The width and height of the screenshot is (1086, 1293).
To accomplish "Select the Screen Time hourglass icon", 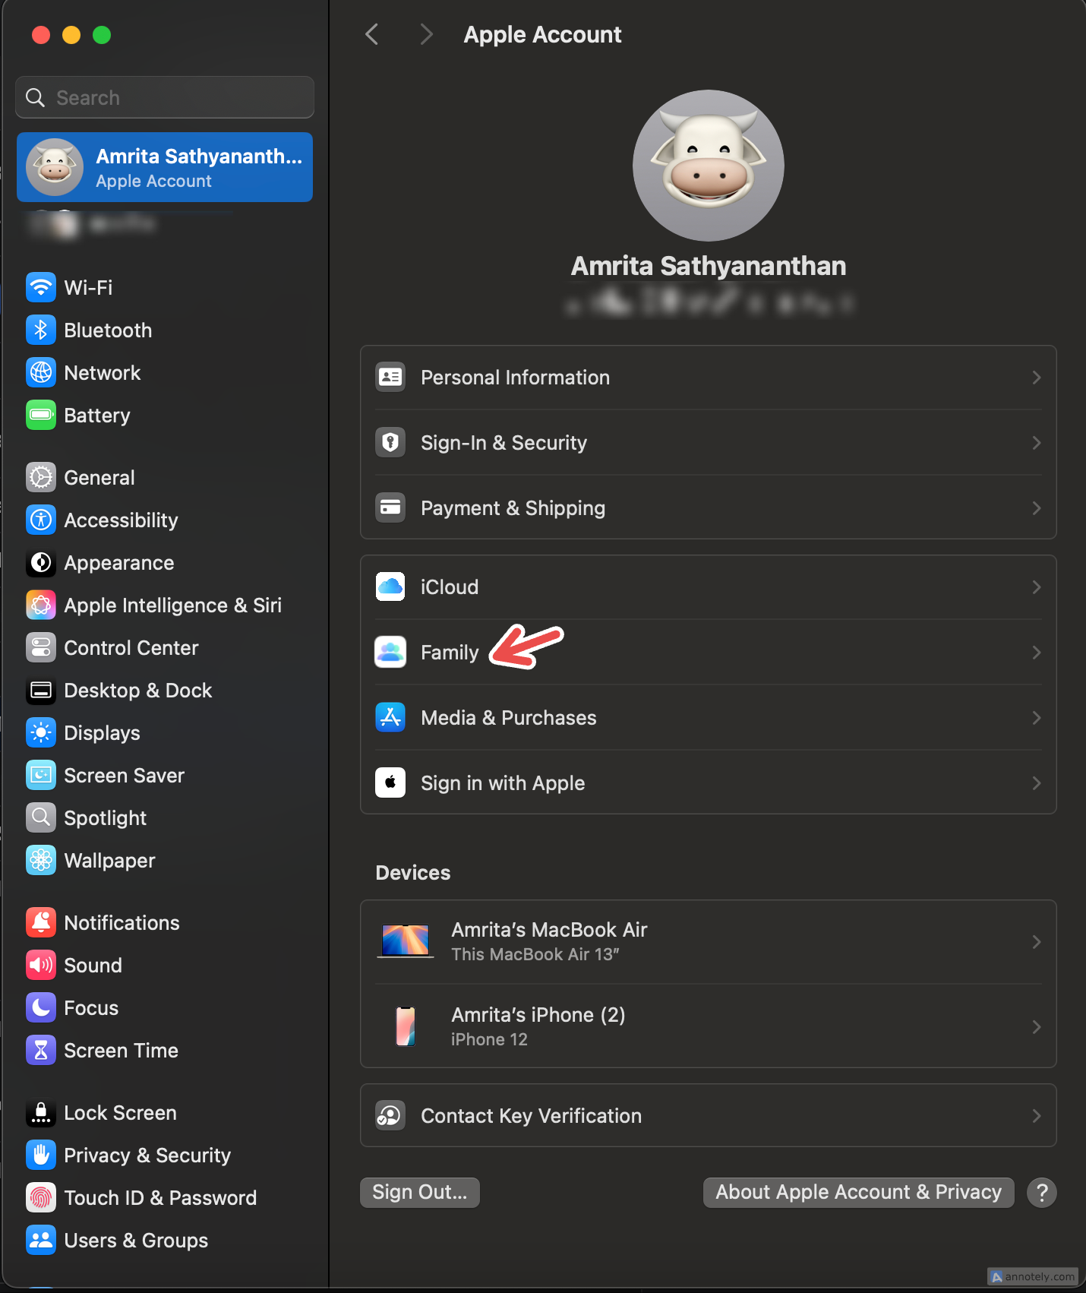I will 41,1050.
